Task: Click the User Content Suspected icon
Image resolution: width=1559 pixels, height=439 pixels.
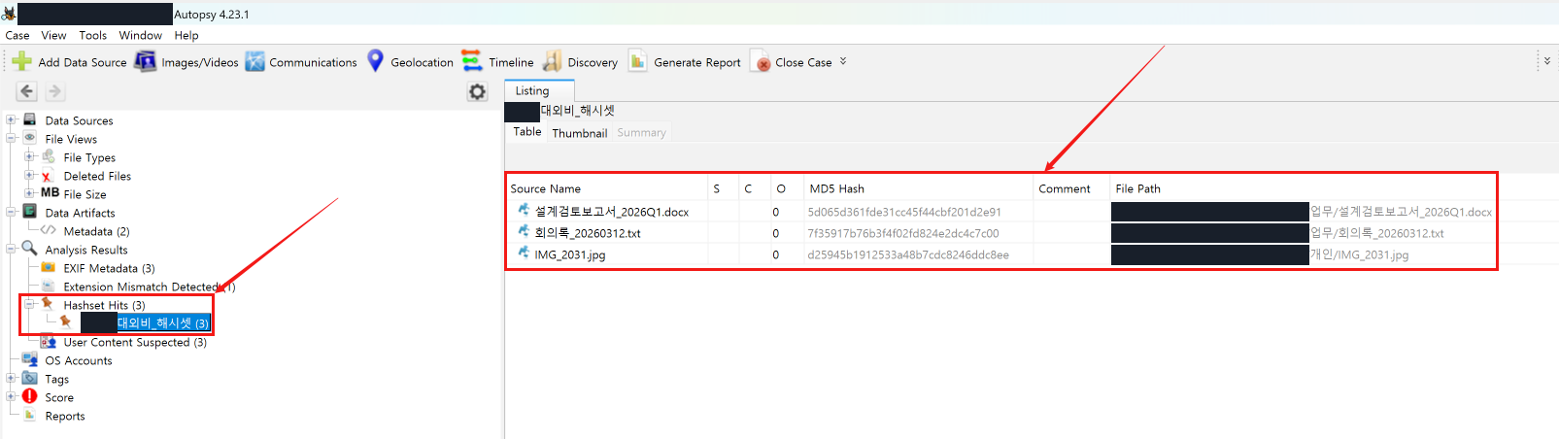Action: coord(48,342)
